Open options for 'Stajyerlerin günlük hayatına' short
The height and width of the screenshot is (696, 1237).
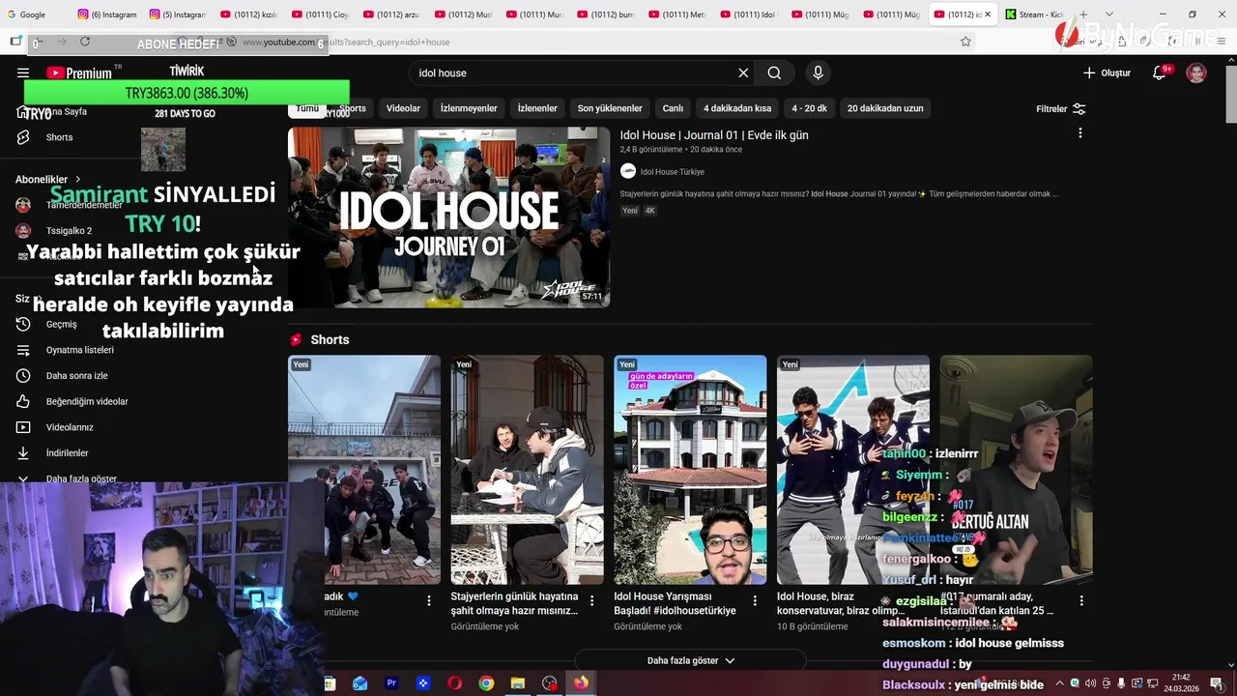(591, 600)
